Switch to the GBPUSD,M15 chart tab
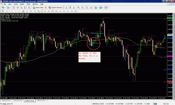 coord(6,101)
